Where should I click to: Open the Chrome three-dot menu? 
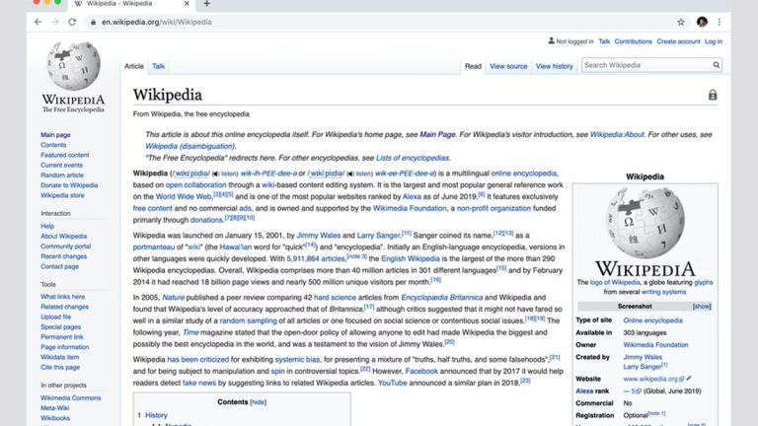pos(720,23)
